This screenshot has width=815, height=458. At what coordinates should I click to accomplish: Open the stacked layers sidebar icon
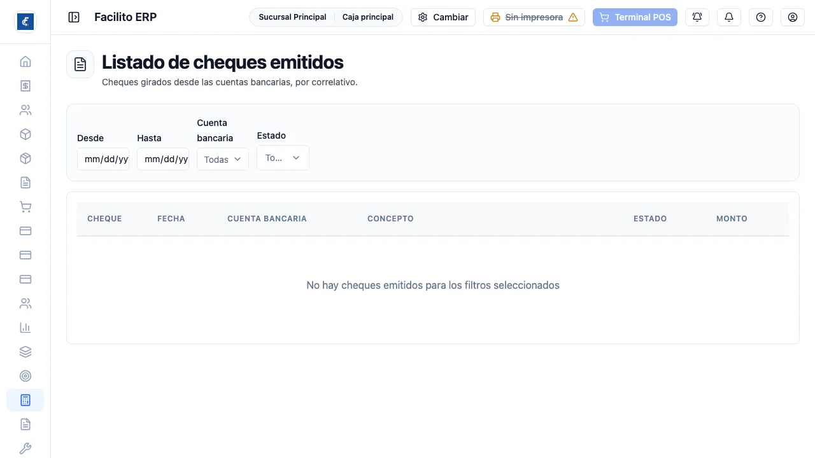click(25, 352)
